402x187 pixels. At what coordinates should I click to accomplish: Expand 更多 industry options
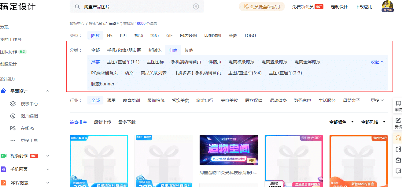(x=377, y=100)
